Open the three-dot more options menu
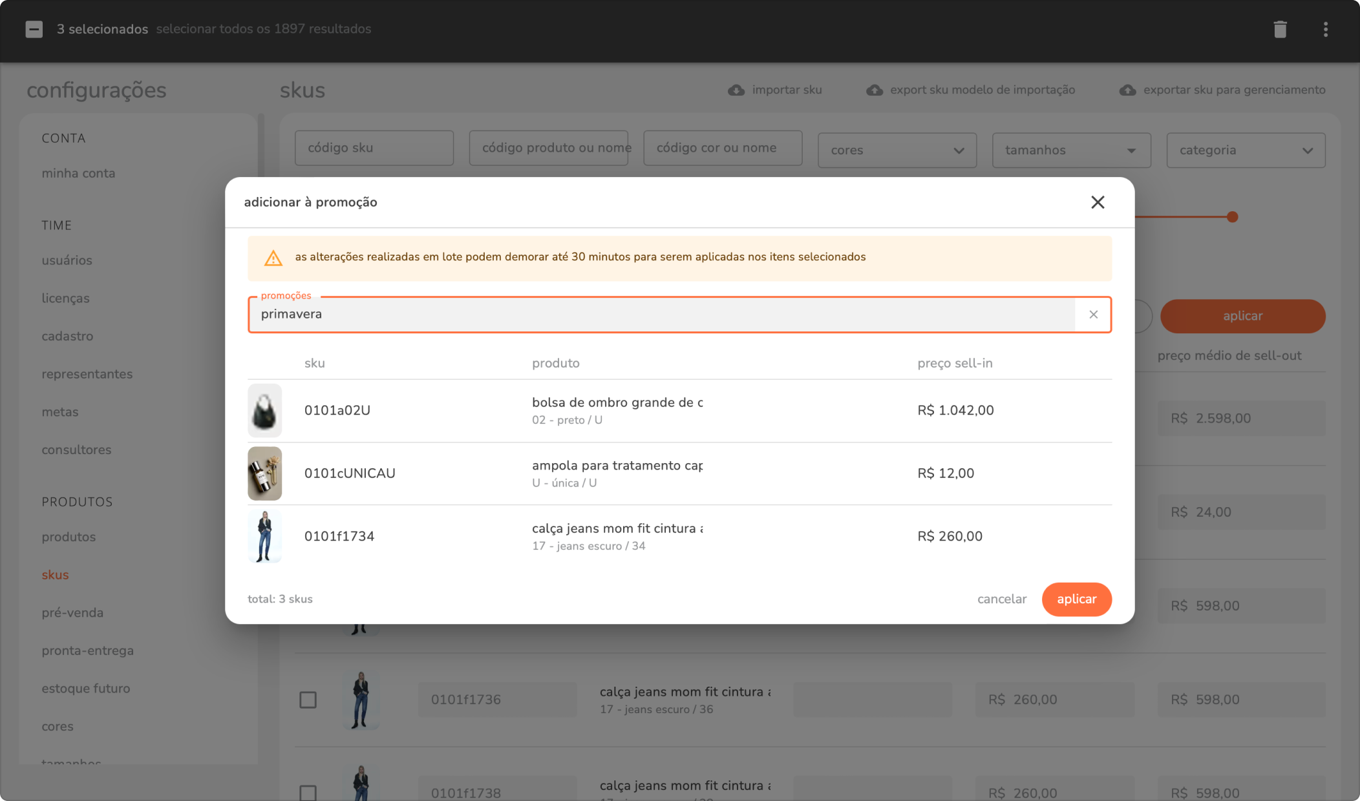Image resolution: width=1360 pixels, height=801 pixels. pyautogui.click(x=1325, y=29)
